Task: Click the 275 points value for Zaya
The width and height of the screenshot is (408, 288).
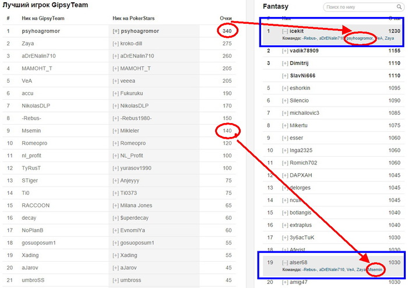Action: (227, 44)
